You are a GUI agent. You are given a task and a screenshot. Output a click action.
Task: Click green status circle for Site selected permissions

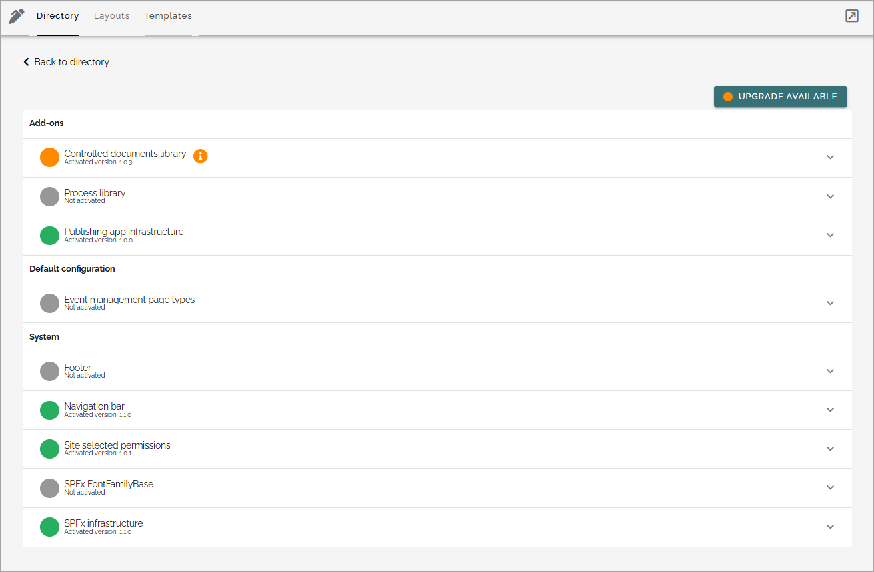pos(49,449)
